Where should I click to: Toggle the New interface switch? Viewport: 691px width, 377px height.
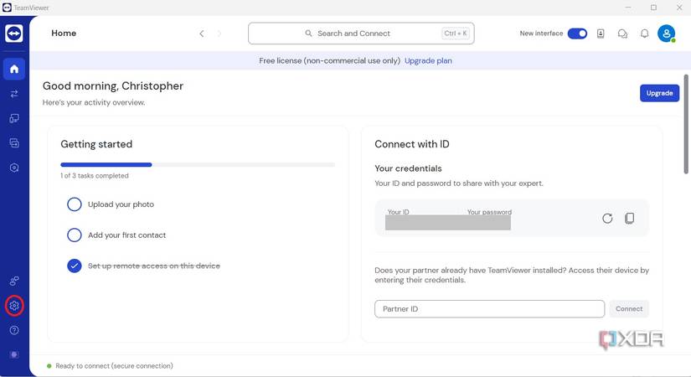tap(577, 34)
